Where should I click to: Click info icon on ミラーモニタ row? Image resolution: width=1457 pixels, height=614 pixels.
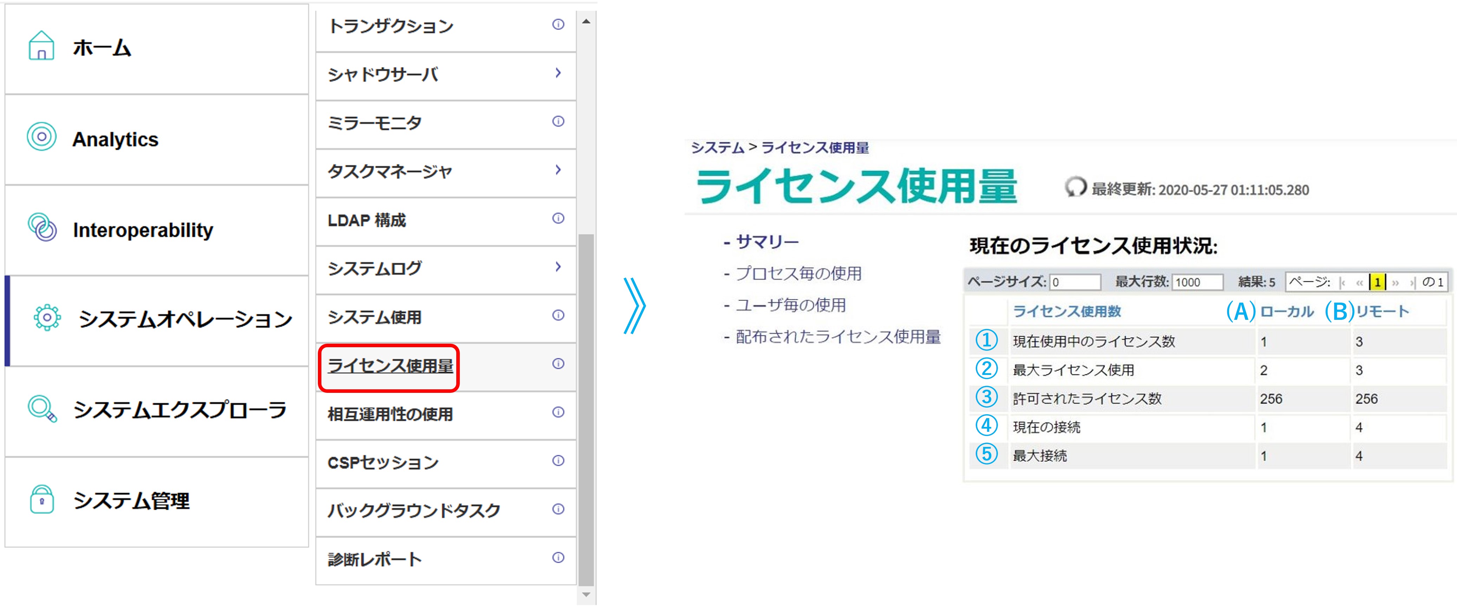point(558,121)
